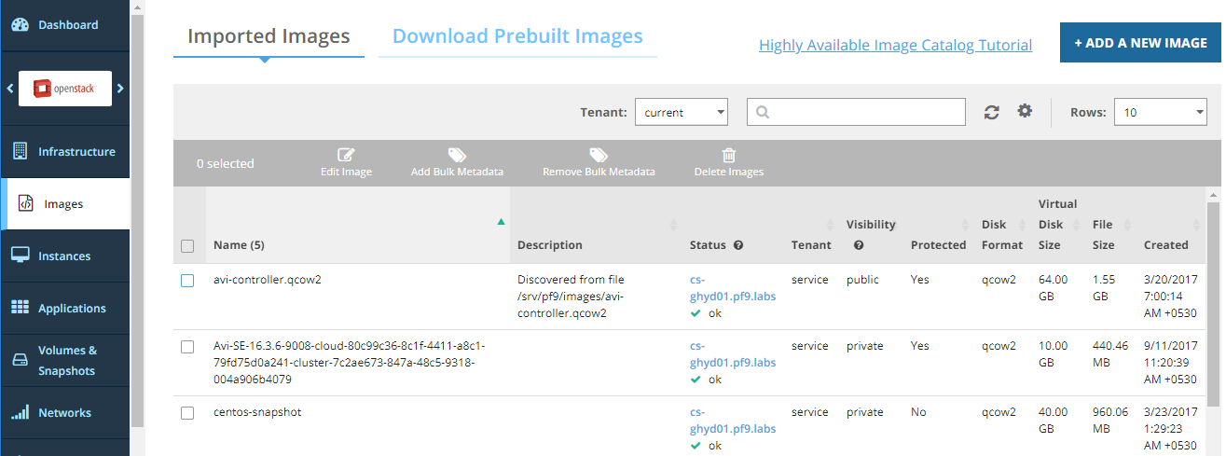Click the Status column help icon

point(738,245)
